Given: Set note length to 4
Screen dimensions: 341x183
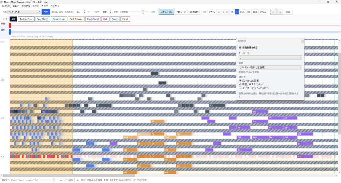Looking at the screenshot, I should point(219,12).
